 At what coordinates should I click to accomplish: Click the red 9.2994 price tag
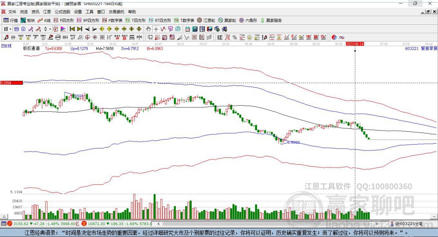[x=12, y=83]
